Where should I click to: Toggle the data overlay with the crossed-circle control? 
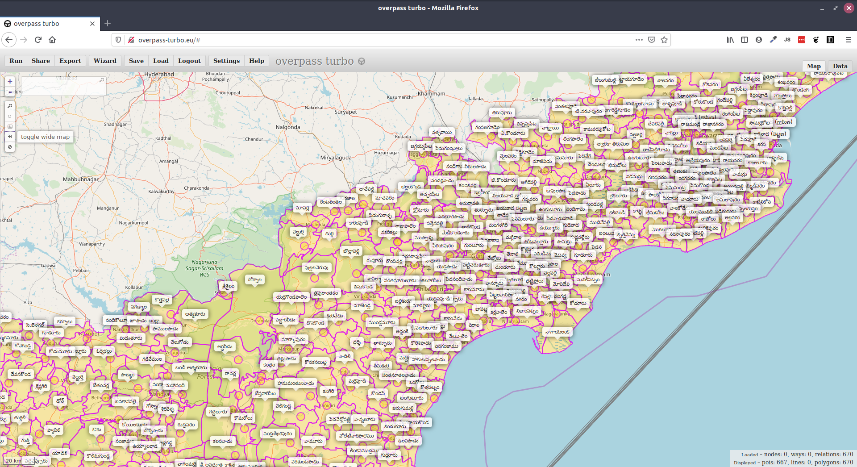[x=10, y=147]
